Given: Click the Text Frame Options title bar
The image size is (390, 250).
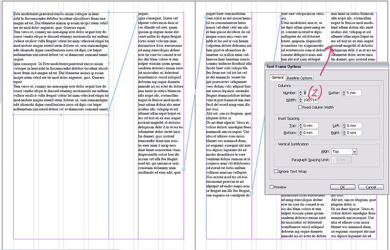Looking at the screenshot, I should [326, 66].
